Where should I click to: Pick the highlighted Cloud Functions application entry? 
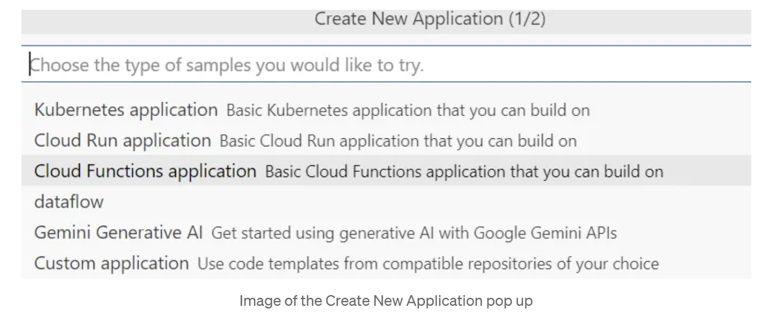tap(145, 171)
